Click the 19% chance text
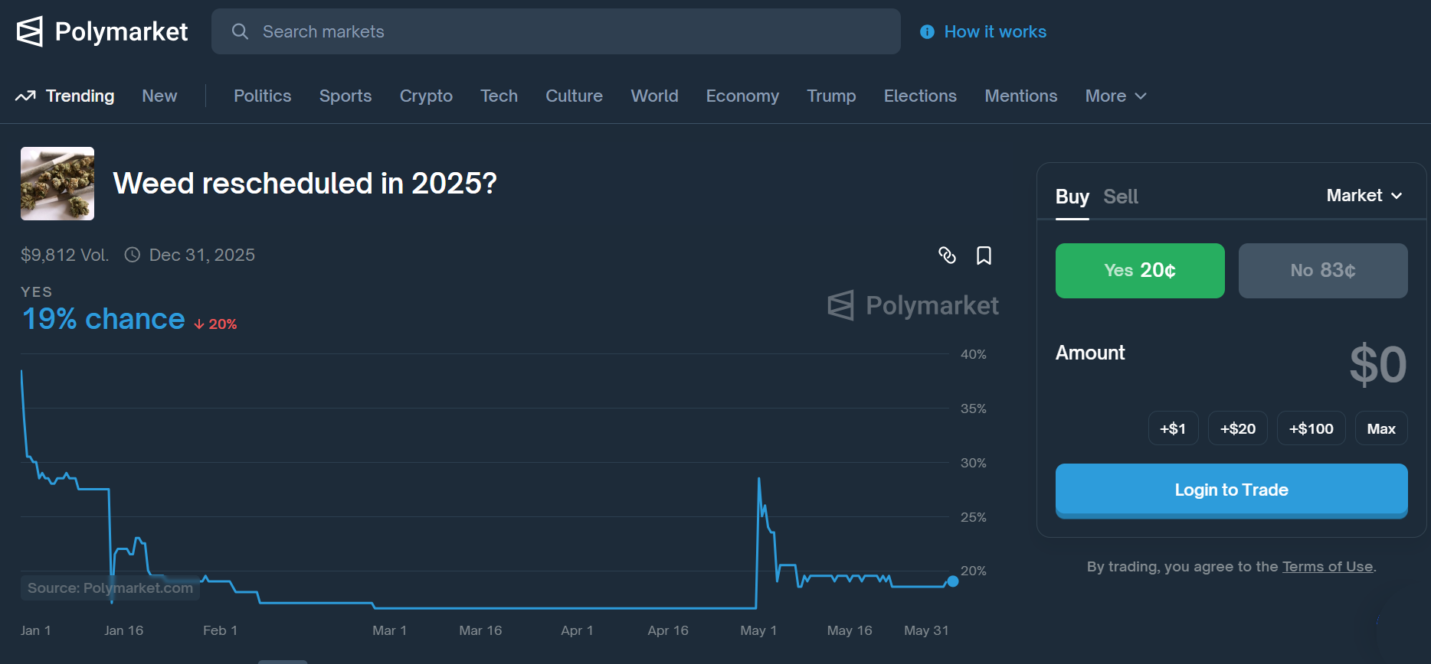Viewport: 1431px width, 664px height. (103, 319)
